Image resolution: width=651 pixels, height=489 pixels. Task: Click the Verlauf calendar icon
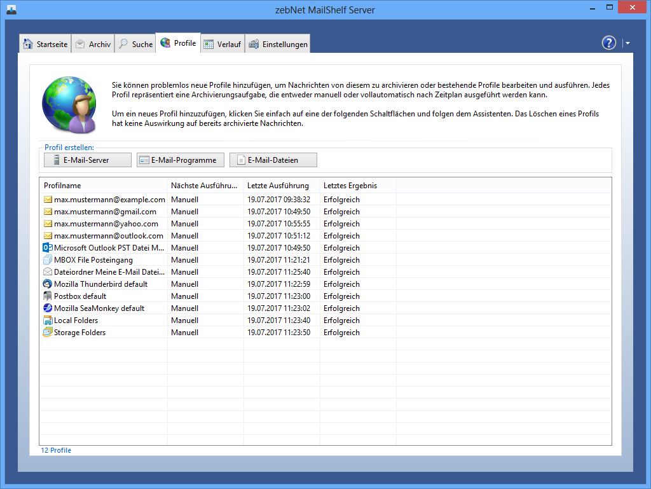[x=209, y=44]
